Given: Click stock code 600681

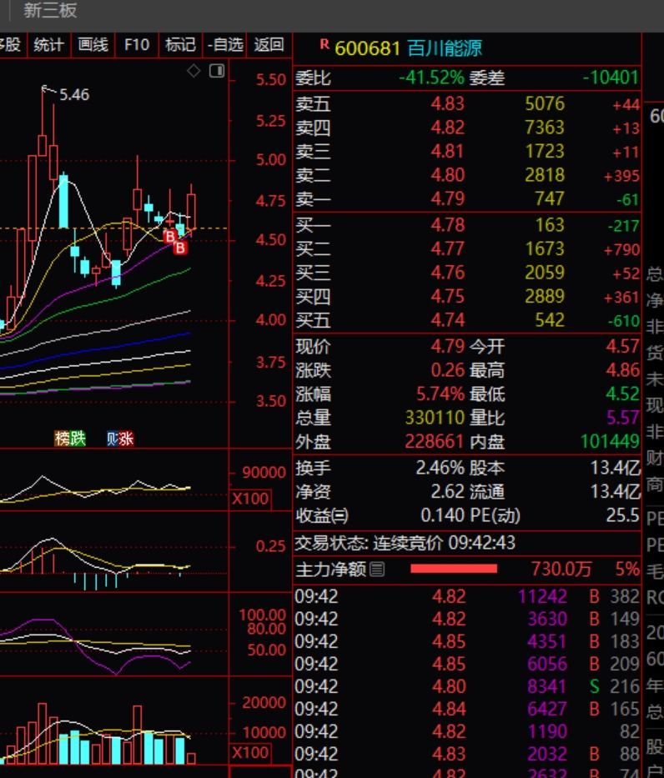Looking at the screenshot, I should pos(367,48).
